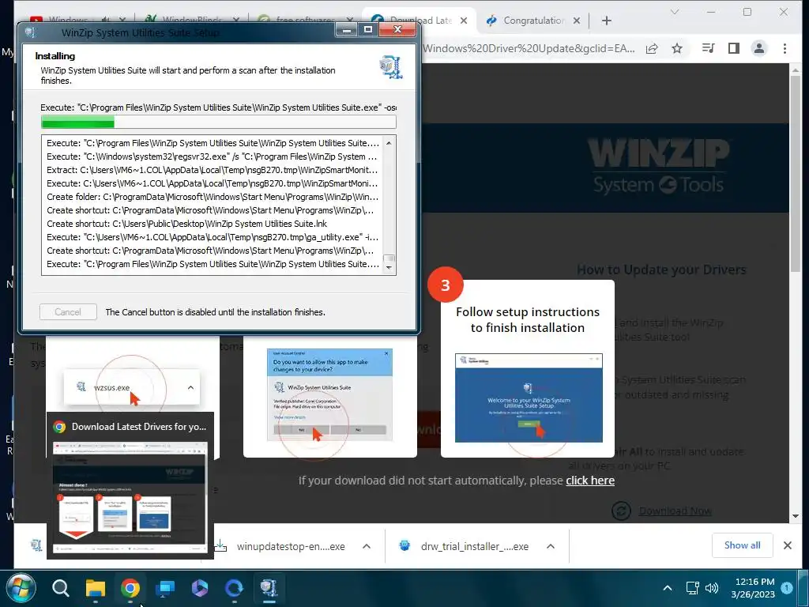Open the Chrome tab search chevron

[675, 12]
